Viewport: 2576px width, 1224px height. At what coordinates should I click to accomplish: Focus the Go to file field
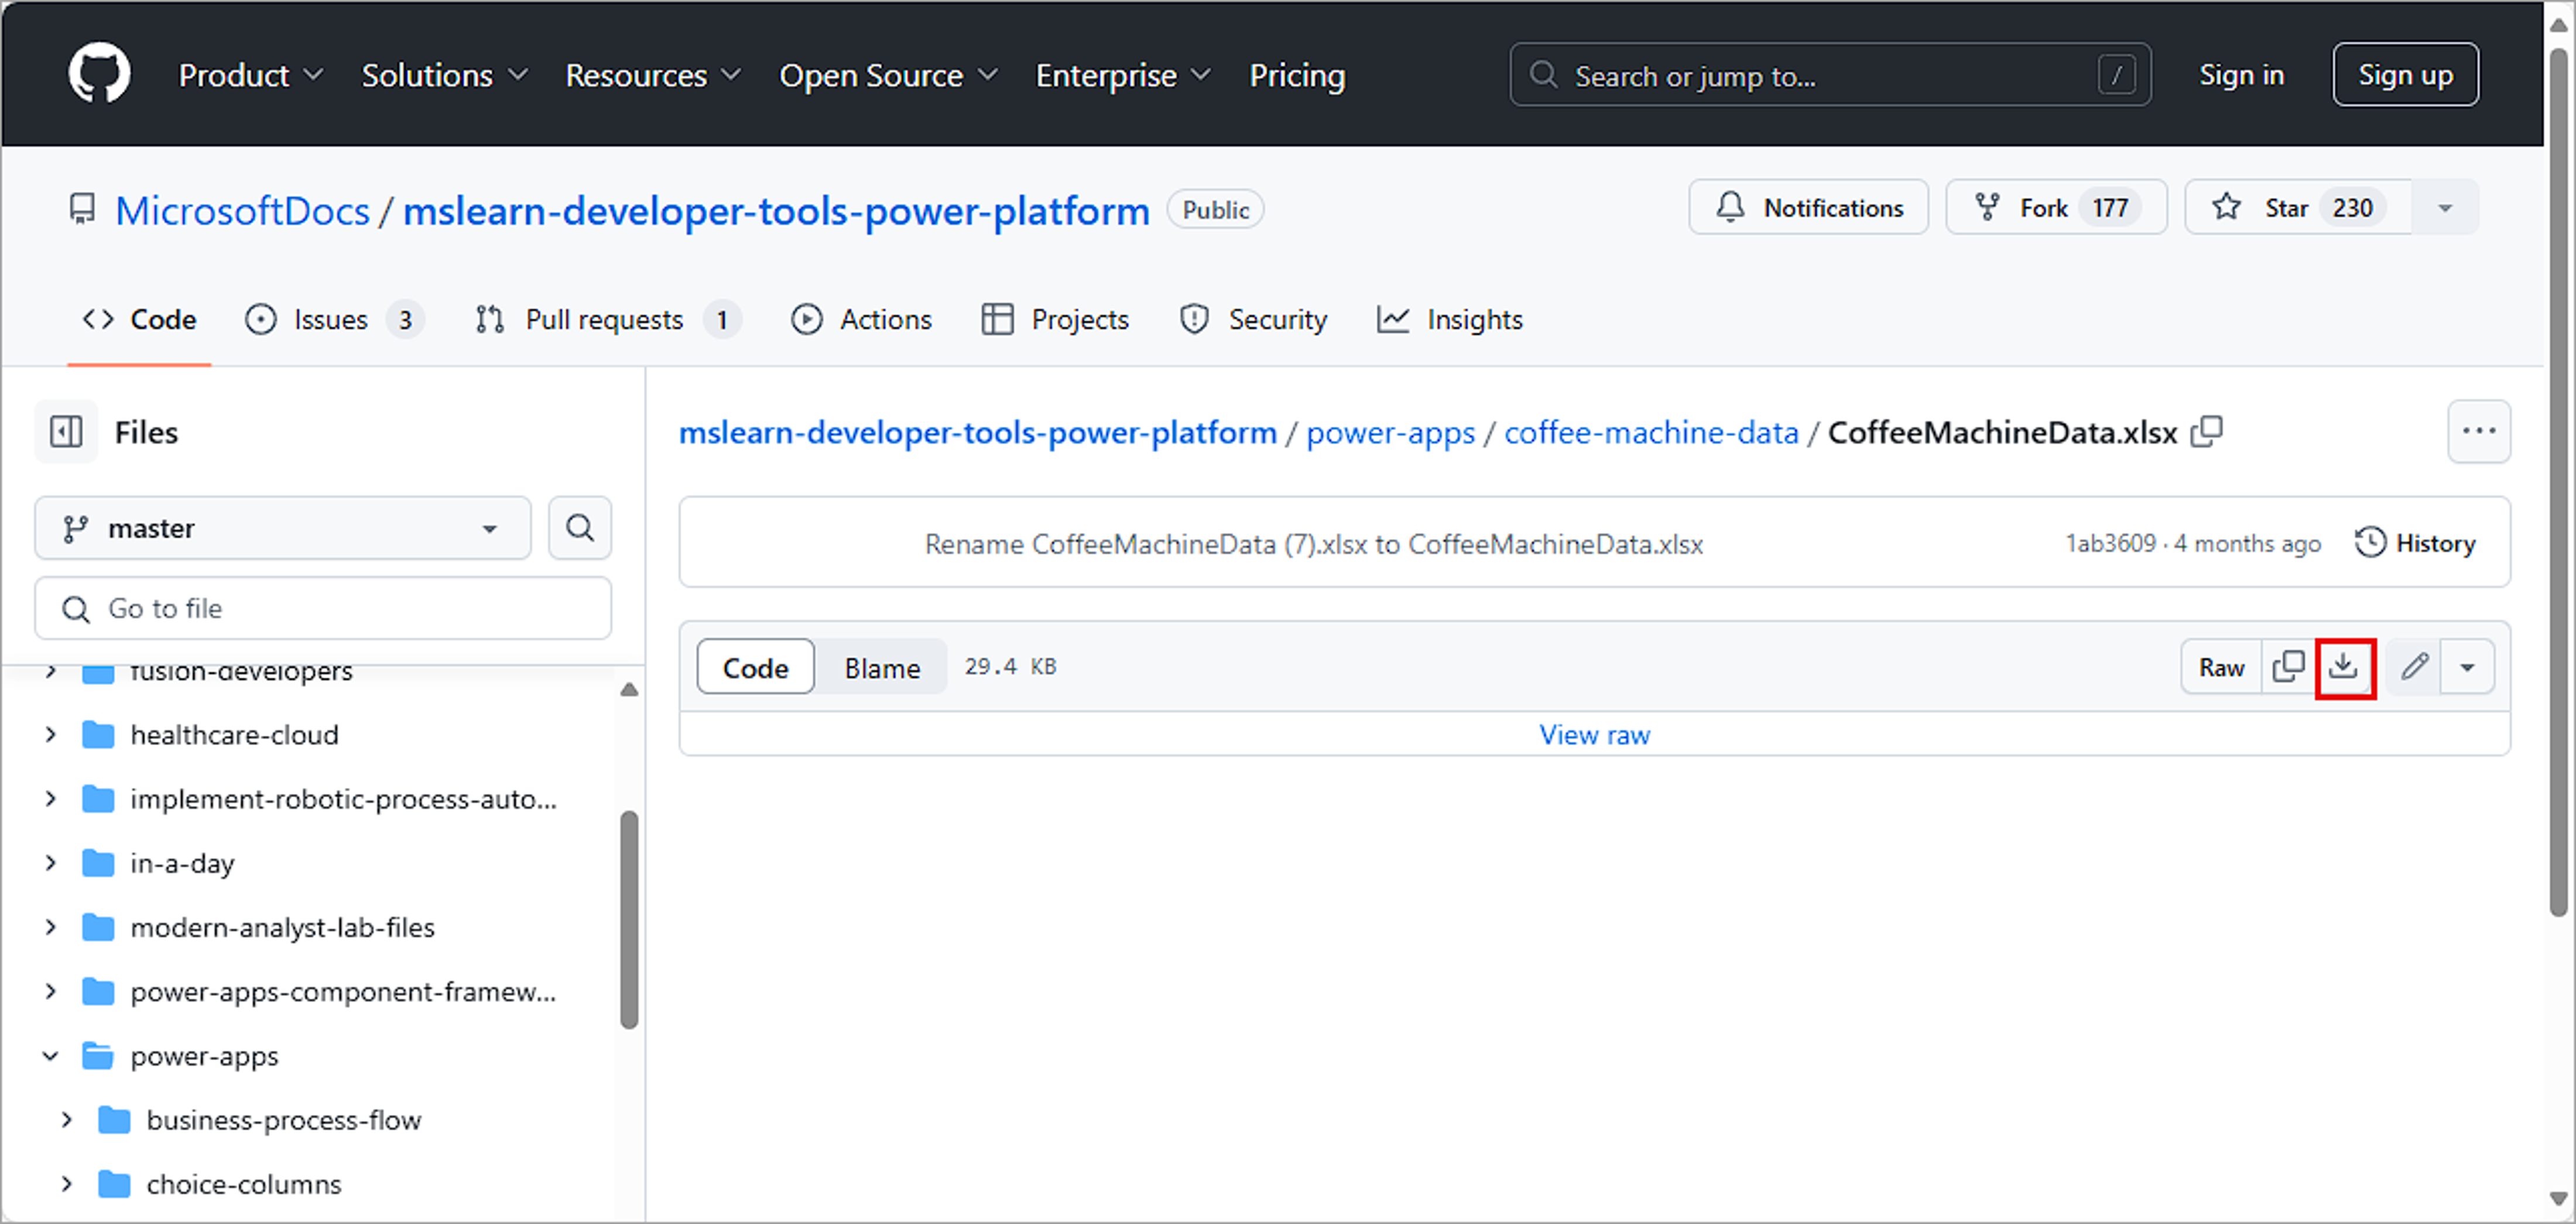323,608
